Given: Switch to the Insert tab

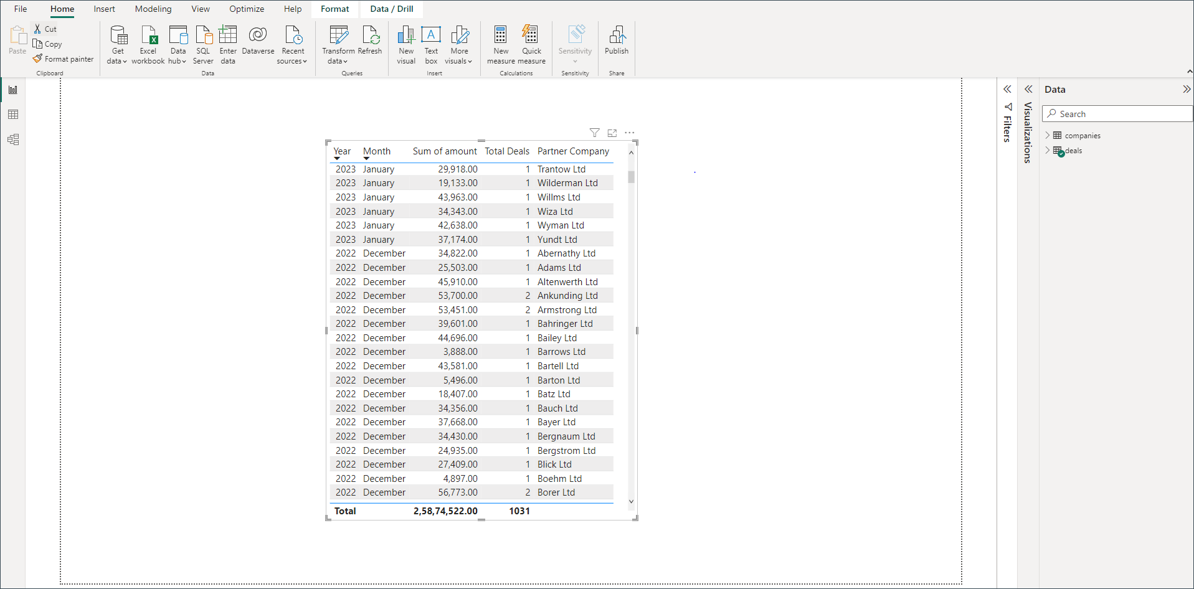Looking at the screenshot, I should click(104, 9).
